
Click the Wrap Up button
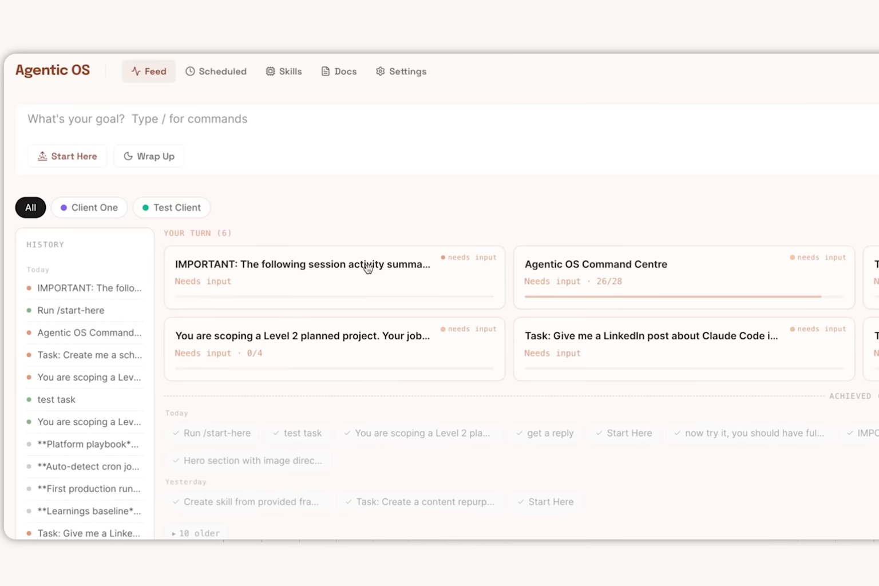[x=149, y=156]
